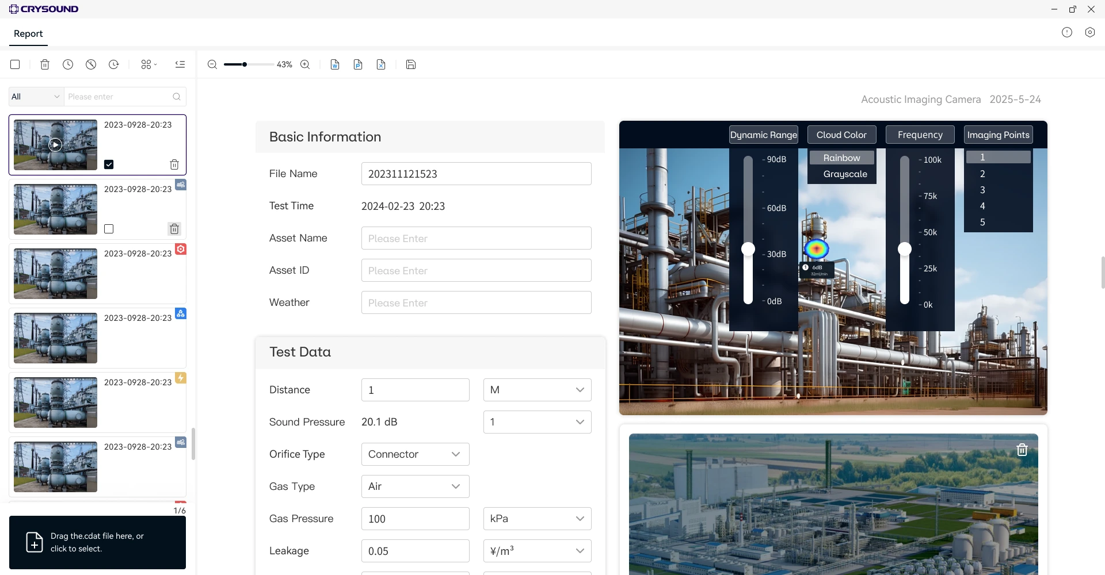The height and width of the screenshot is (575, 1105).
Task: Open the Imaging Points panel
Action: click(998, 134)
